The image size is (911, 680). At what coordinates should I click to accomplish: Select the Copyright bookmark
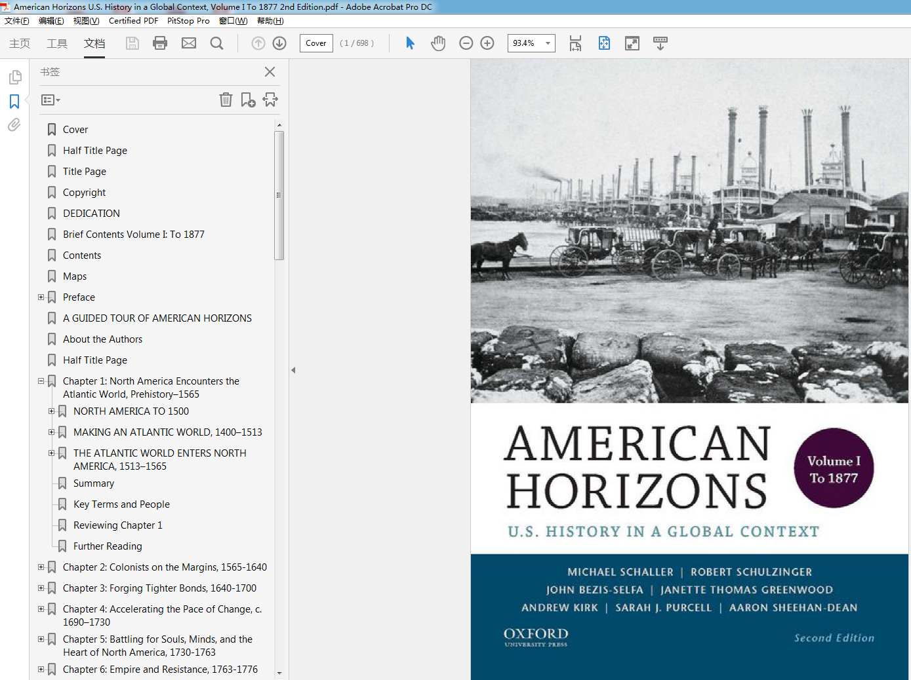84,193
